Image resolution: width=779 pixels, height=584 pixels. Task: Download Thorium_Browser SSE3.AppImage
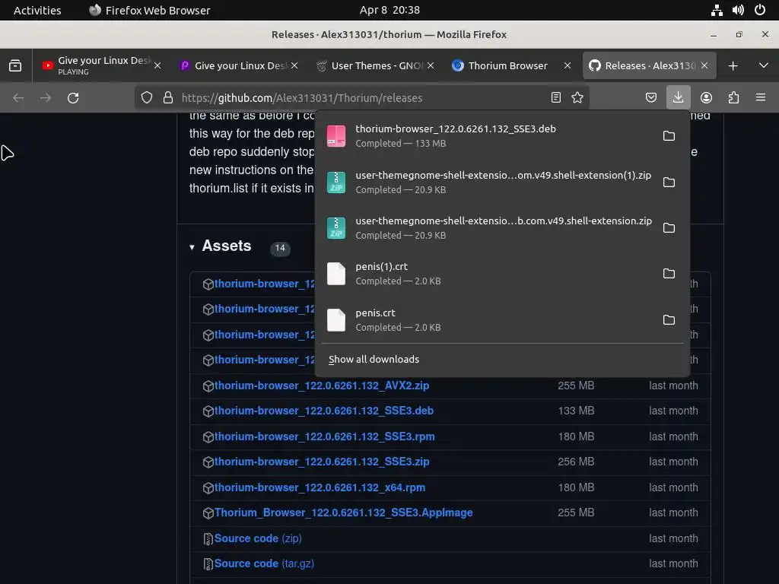point(343,513)
